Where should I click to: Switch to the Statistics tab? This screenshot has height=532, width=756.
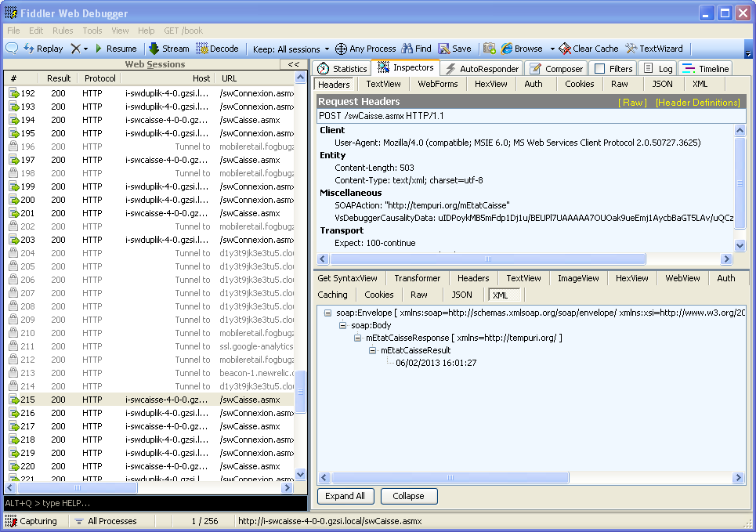342,69
